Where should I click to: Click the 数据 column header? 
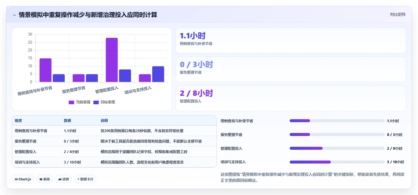[x=67, y=121]
